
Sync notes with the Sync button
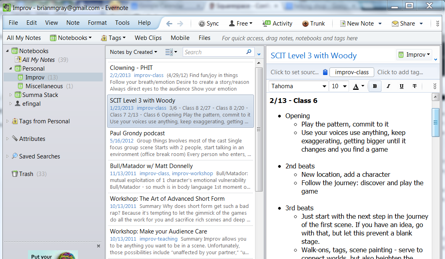click(x=209, y=24)
